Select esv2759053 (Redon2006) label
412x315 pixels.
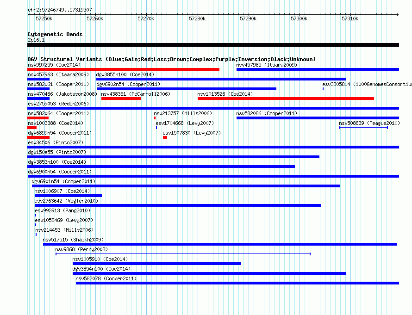click(58, 104)
